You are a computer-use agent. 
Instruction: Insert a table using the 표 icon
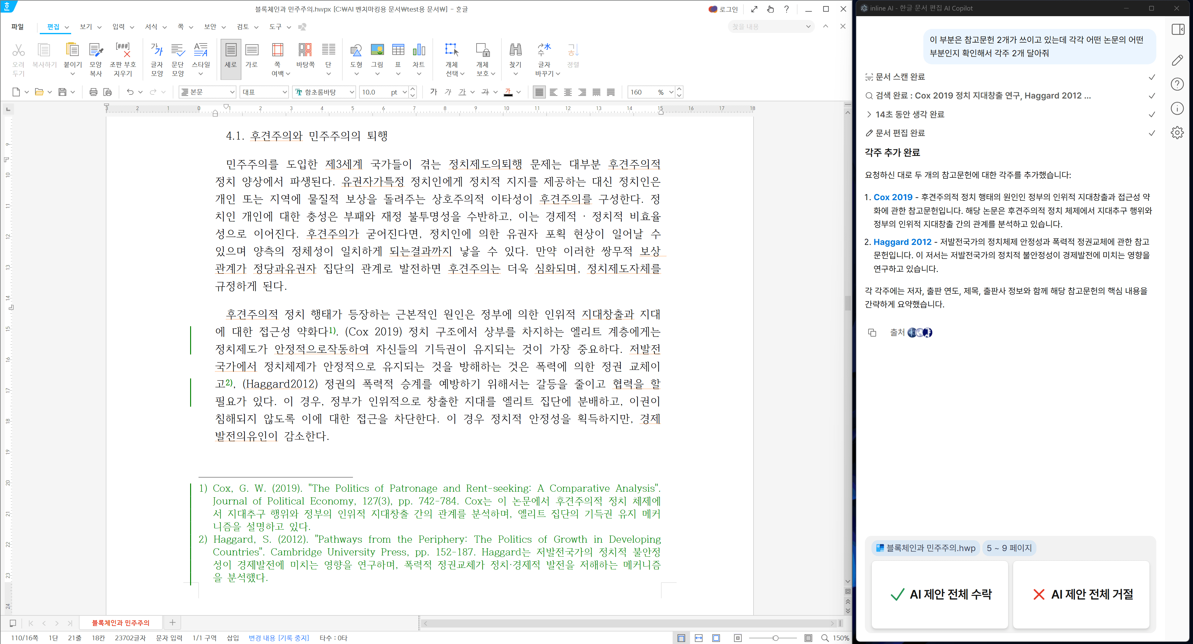pyautogui.click(x=397, y=55)
